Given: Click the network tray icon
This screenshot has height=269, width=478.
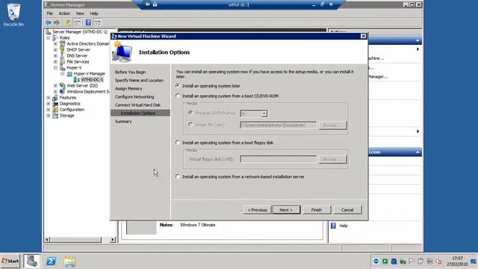Looking at the screenshot, I should point(430,262).
